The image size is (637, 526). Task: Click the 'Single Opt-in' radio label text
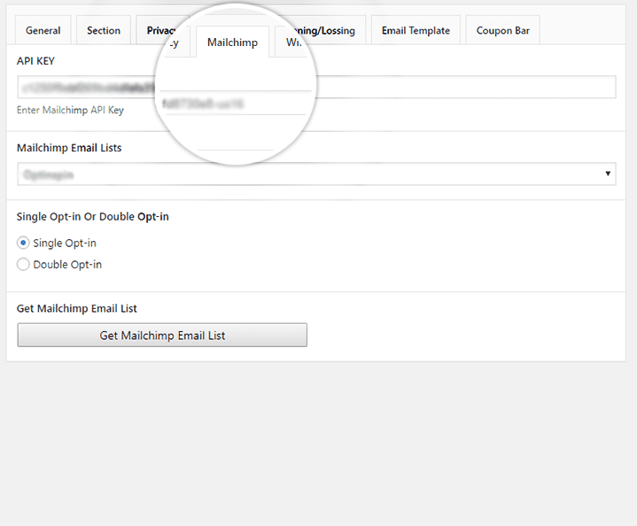point(65,243)
